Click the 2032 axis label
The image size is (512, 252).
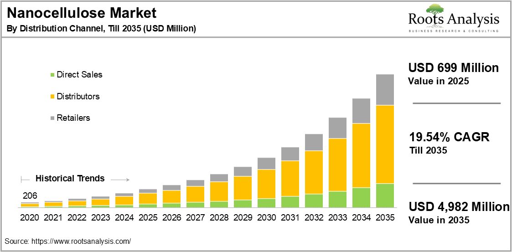(x=314, y=217)
